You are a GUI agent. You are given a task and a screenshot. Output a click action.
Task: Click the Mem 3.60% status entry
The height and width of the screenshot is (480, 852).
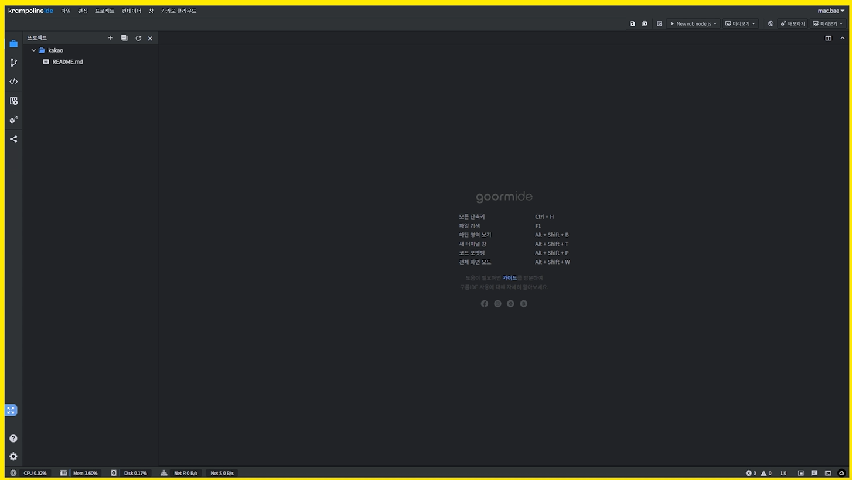[x=86, y=473]
